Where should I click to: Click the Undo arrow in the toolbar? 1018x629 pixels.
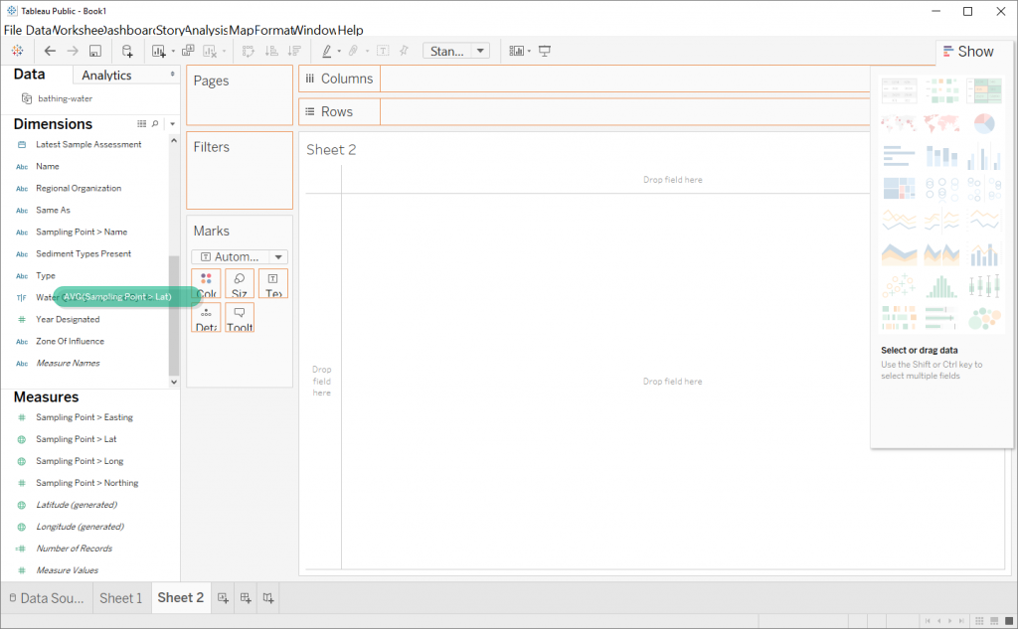point(50,51)
